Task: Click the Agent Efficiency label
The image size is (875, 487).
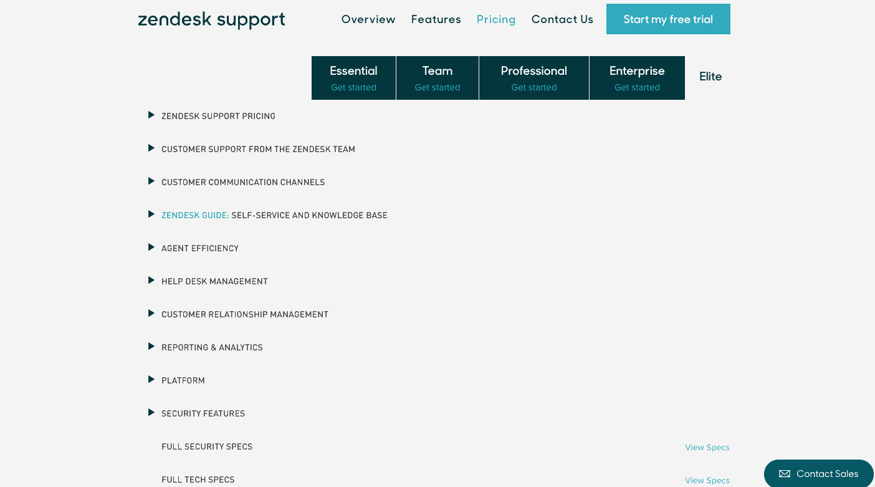Action: 200,249
